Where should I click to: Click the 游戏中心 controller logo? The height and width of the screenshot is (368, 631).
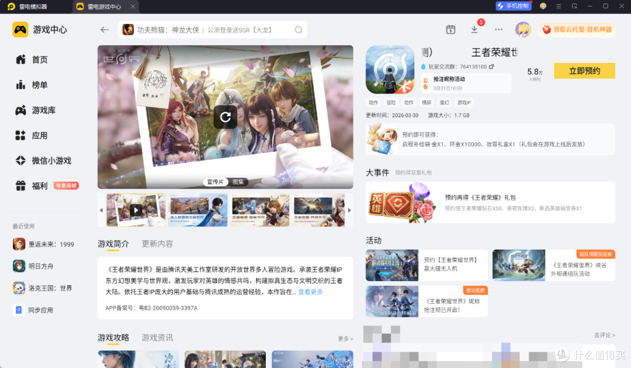pos(20,29)
